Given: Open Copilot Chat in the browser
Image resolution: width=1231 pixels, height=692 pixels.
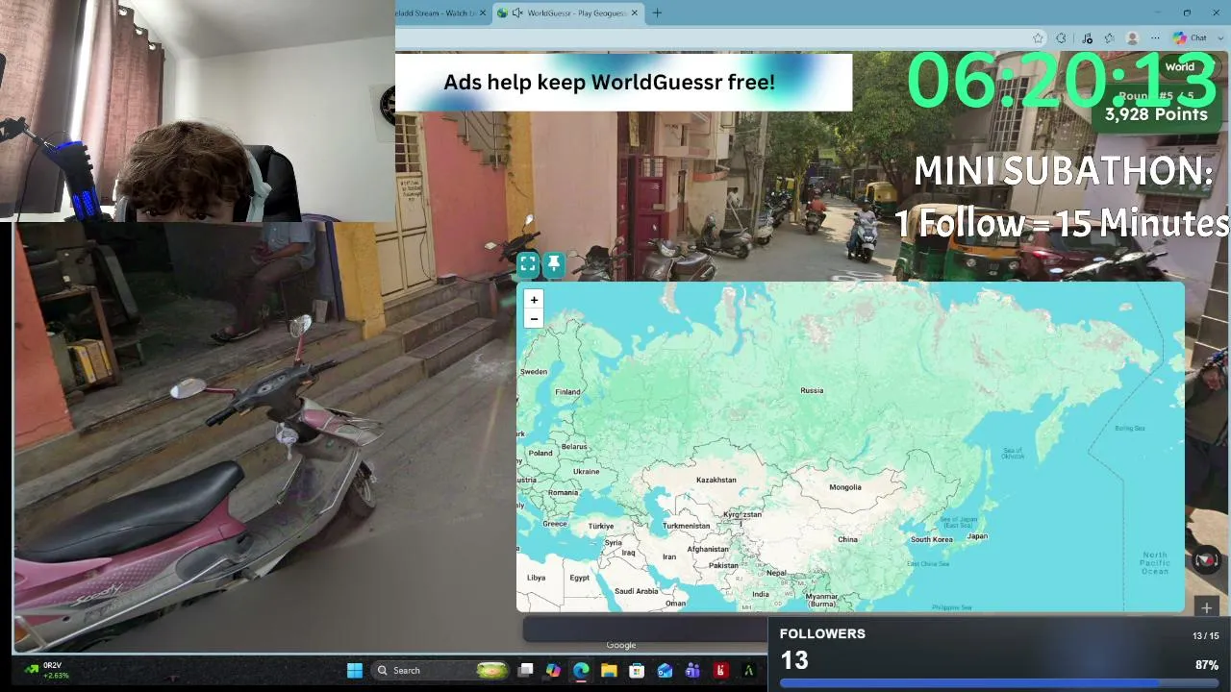Looking at the screenshot, I should (1191, 38).
